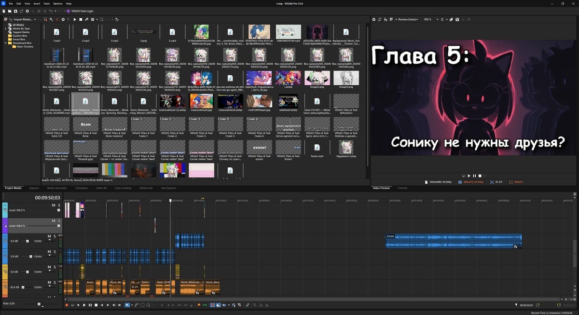This screenshot has height=315, width=579.
Task: Toggle Automatic Crossfades icon in timeline toolbar
Action: coord(219,305)
